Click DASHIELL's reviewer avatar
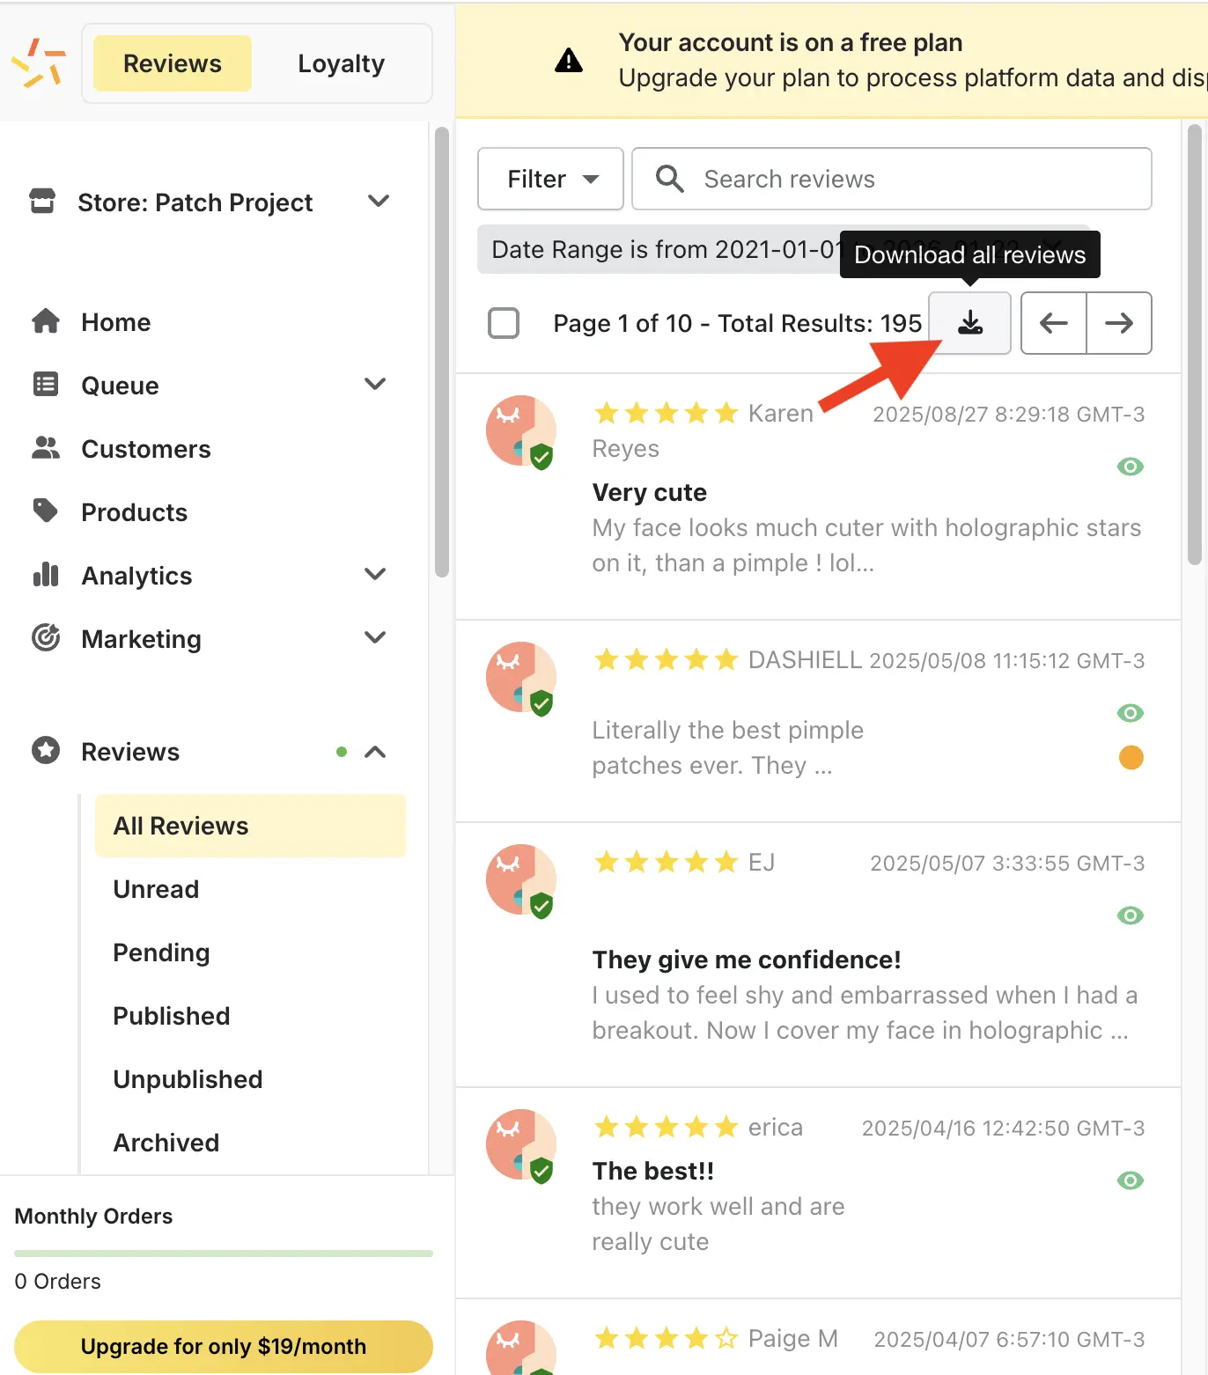Viewport: 1208px width, 1375px height. tap(521, 678)
